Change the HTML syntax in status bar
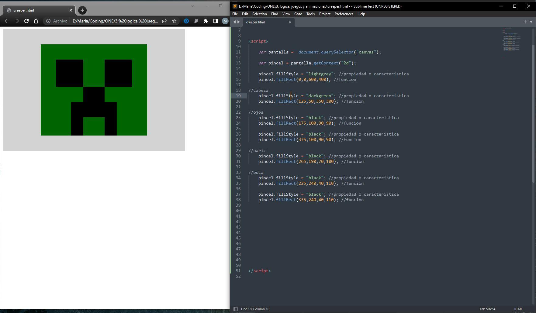The width and height of the screenshot is (536, 313). pos(518,309)
